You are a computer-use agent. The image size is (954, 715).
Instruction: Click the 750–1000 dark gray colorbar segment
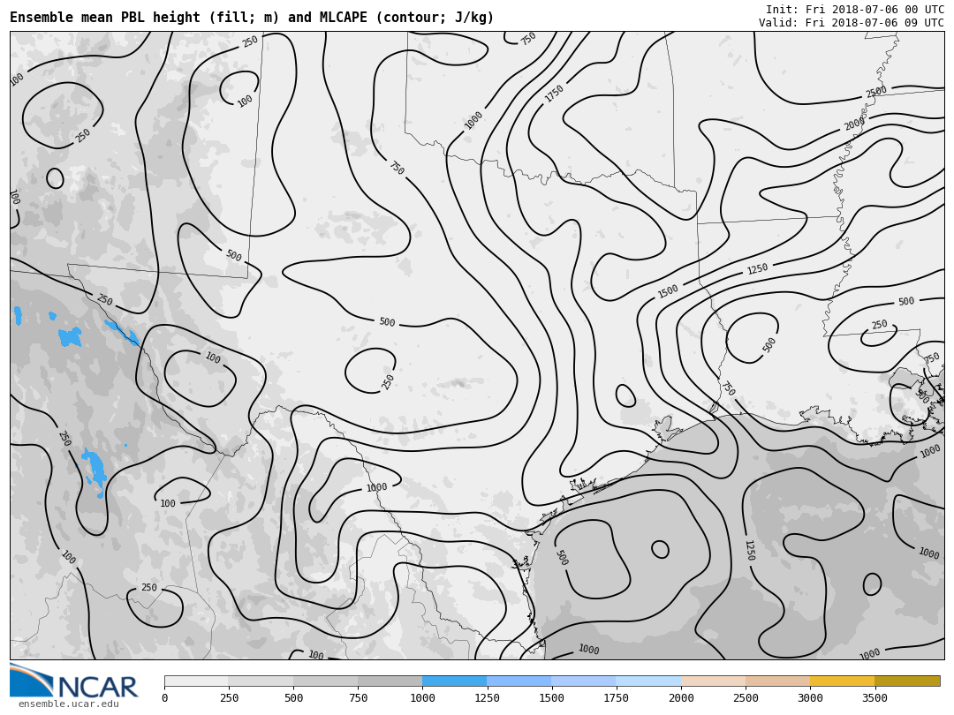[390, 681]
